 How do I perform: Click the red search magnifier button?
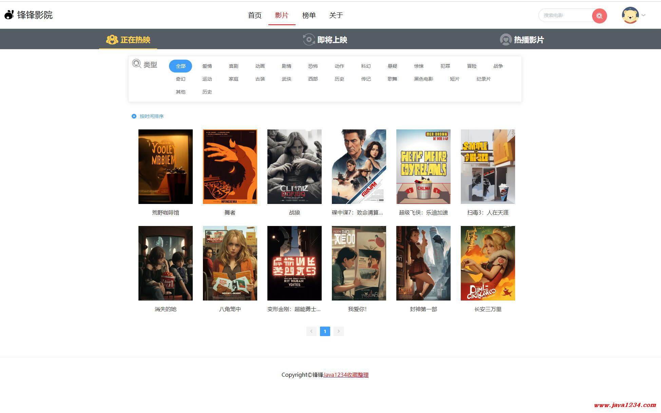(599, 16)
